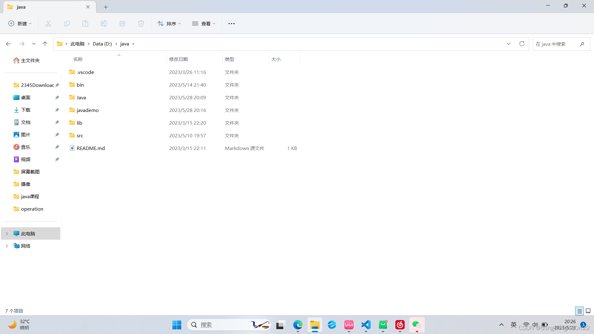
Task: Open a new tab with plus button
Action: click(x=106, y=7)
